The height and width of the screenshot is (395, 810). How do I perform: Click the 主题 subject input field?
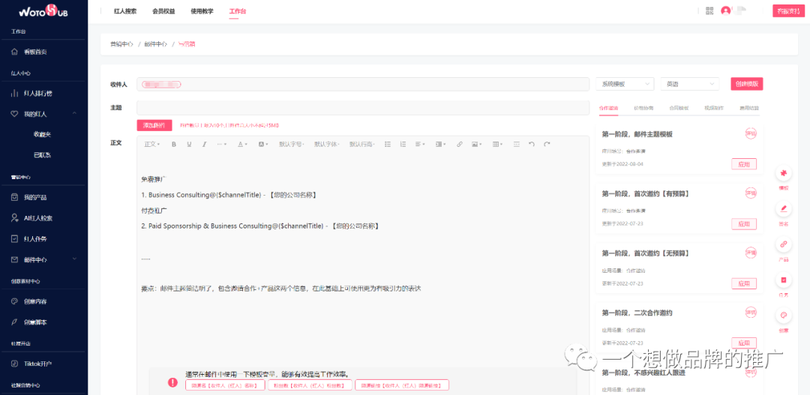pos(363,108)
